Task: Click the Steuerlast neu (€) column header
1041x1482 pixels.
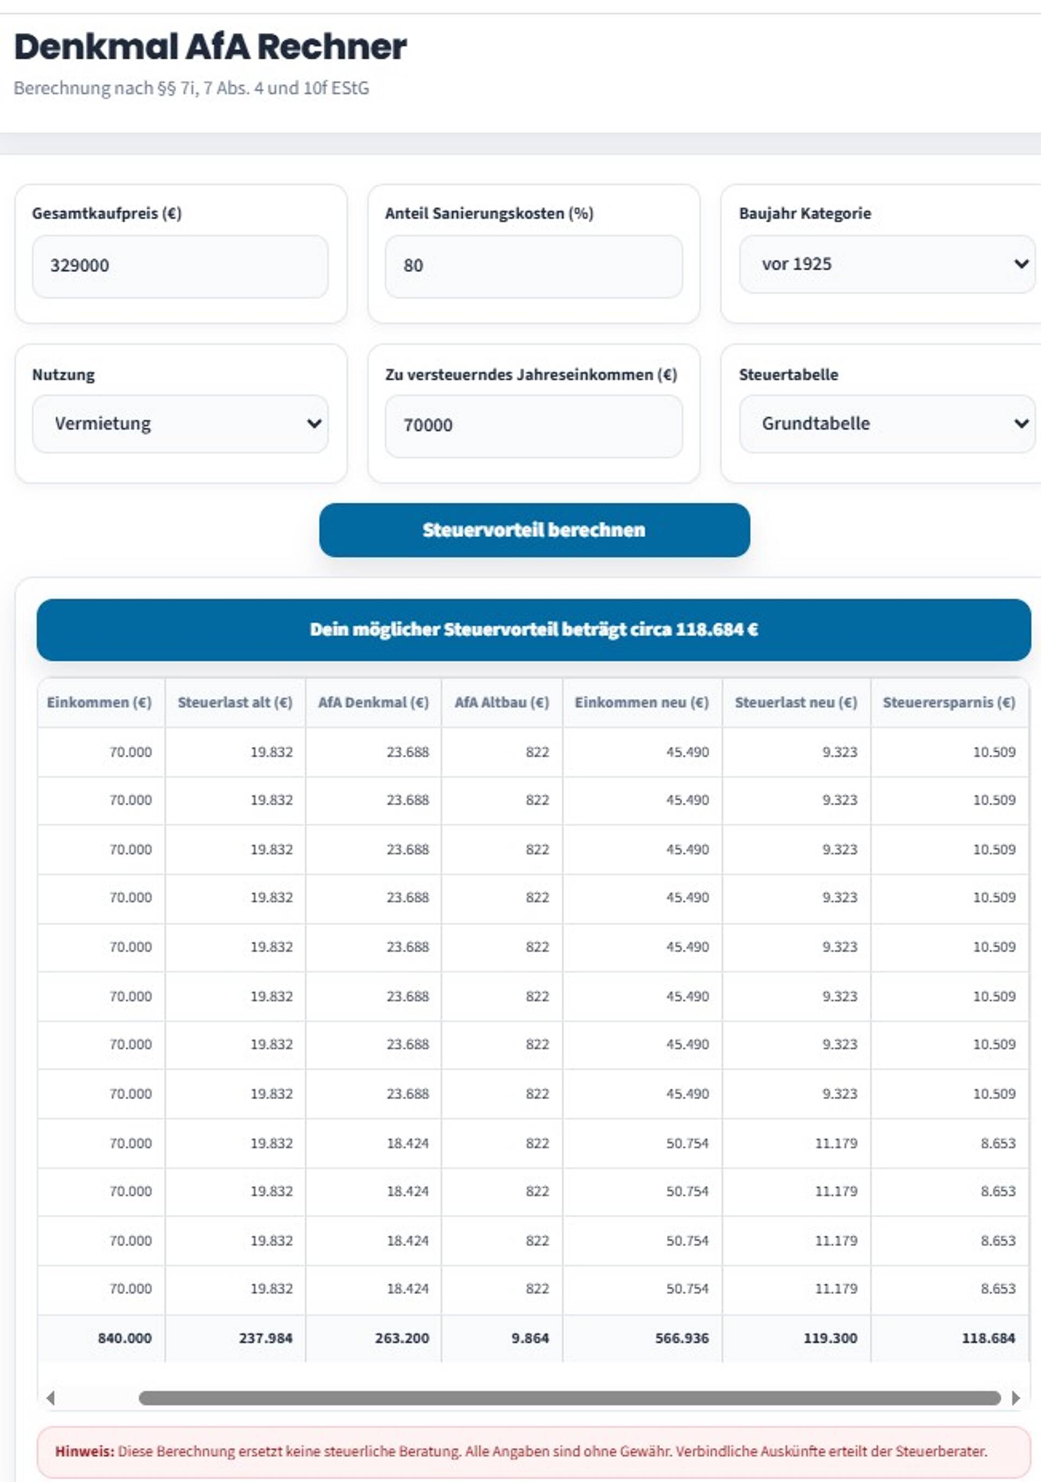Action: (797, 703)
